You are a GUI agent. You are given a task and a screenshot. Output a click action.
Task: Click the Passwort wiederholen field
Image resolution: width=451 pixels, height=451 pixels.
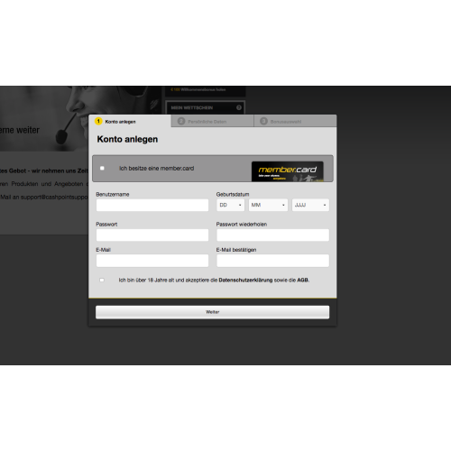273,235
